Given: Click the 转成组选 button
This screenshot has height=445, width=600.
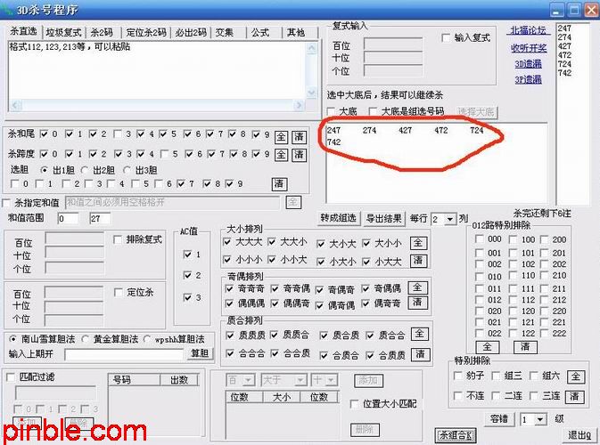Looking at the screenshot, I should (x=339, y=219).
